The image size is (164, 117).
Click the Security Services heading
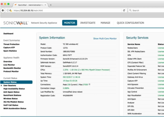point(137,38)
